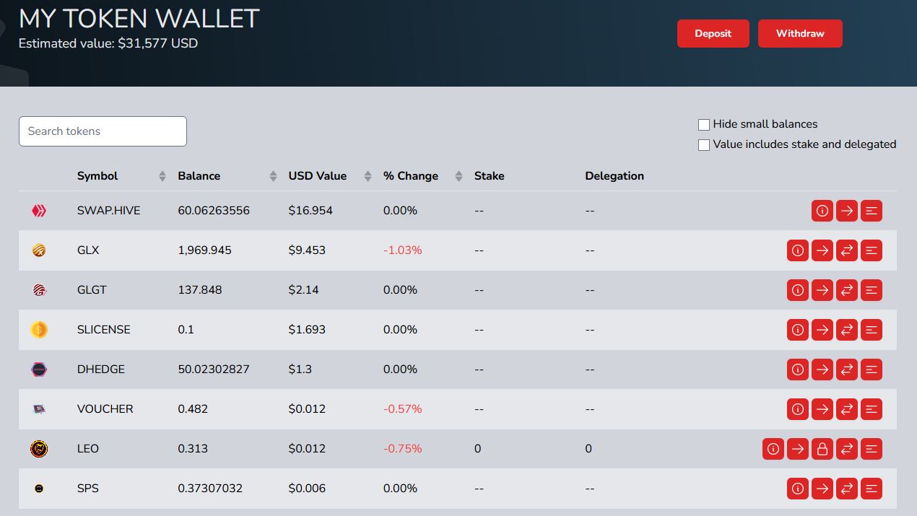Click the Deposit button

pos(713,33)
